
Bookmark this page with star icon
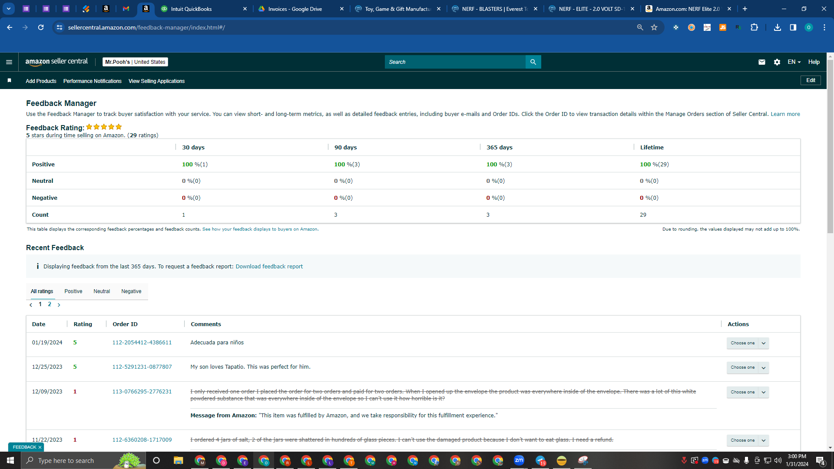654,27
